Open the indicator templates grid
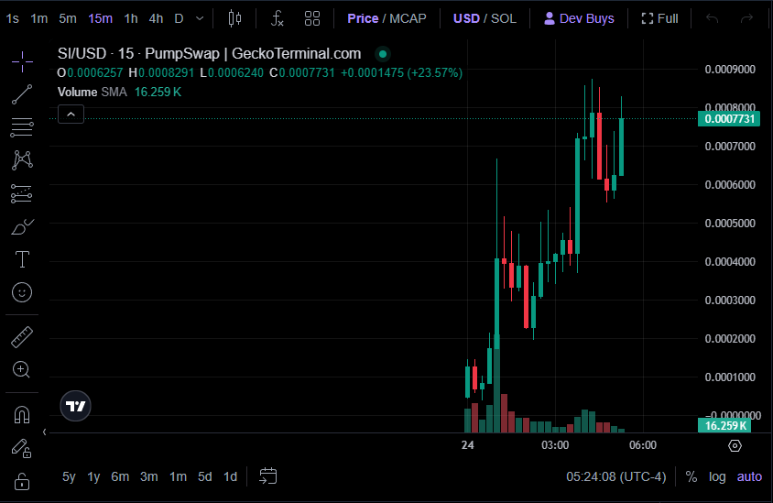This screenshot has height=503, width=773. (x=312, y=18)
